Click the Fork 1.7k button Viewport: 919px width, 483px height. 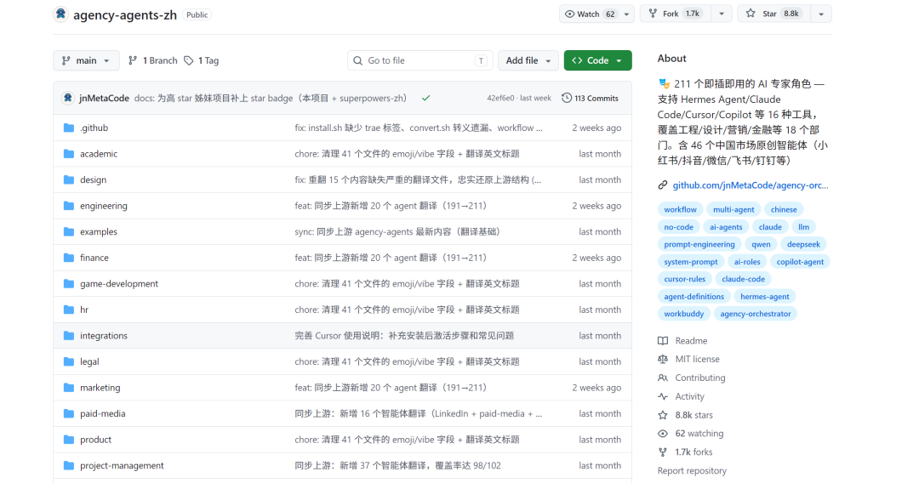coord(676,14)
